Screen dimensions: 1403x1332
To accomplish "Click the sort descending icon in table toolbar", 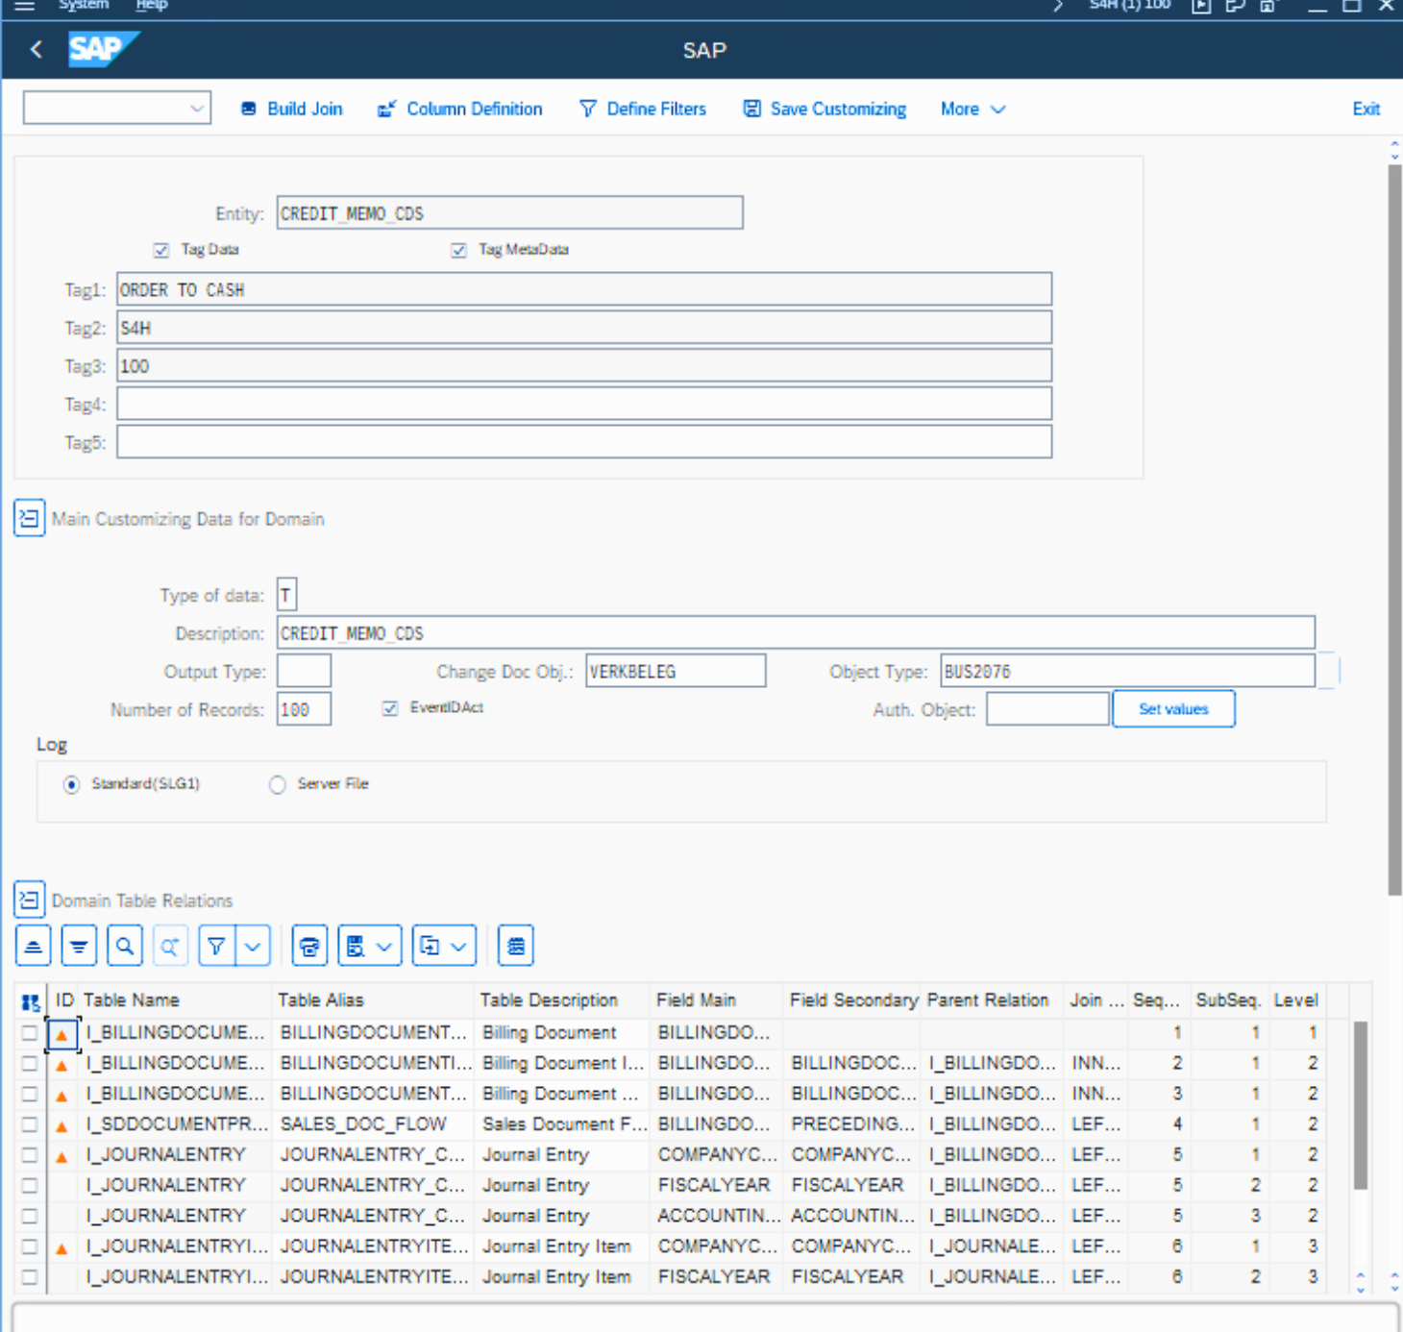I will pyautogui.click(x=79, y=947).
